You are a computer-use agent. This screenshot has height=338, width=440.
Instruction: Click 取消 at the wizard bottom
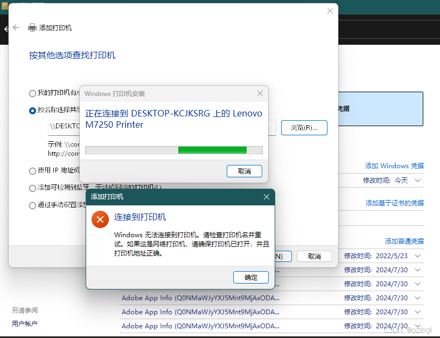click(315, 256)
